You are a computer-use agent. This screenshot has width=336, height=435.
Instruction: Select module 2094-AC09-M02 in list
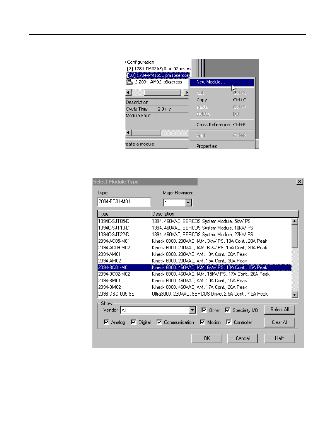point(194,248)
